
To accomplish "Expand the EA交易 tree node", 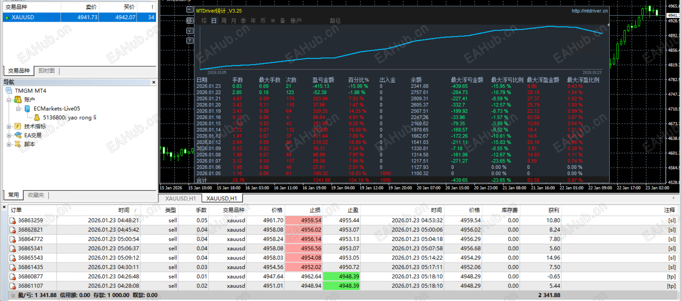I will (9, 135).
